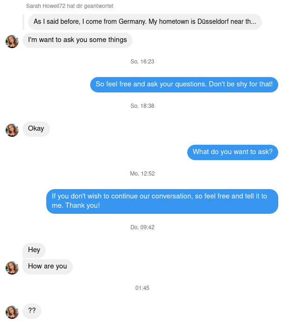Open quoted reply 'As I said before' bubble
Screen dimensions: 282x324
click(145, 22)
